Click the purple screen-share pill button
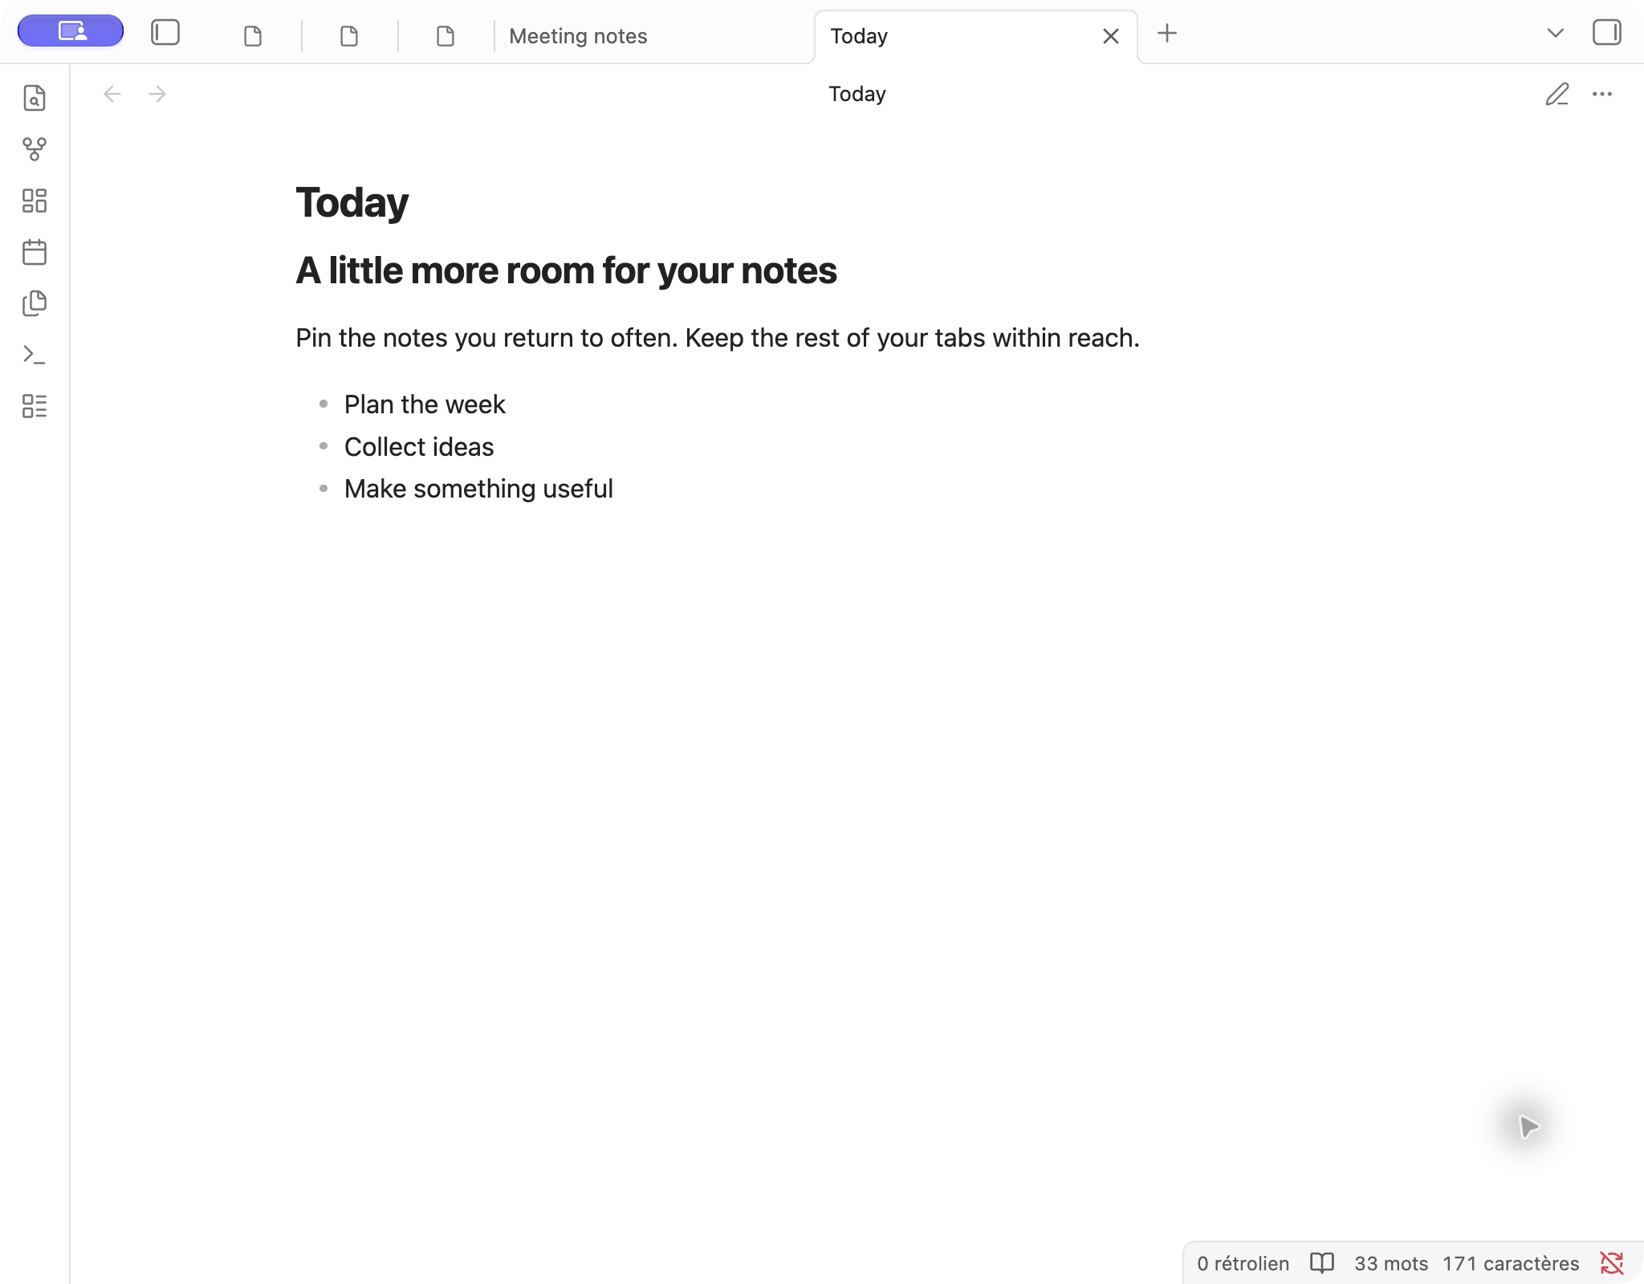This screenshot has height=1284, width=1644. tap(71, 32)
